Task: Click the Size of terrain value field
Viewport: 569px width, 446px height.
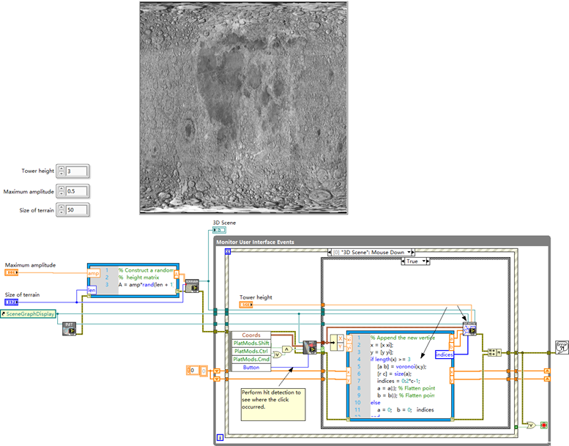Action: (x=77, y=209)
